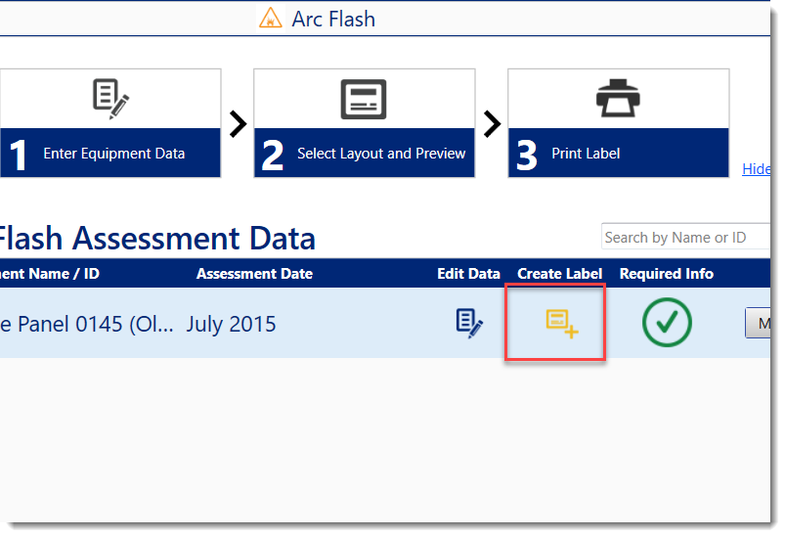Click the printer icon in step 3
This screenshot has width=785, height=537.
click(618, 99)
